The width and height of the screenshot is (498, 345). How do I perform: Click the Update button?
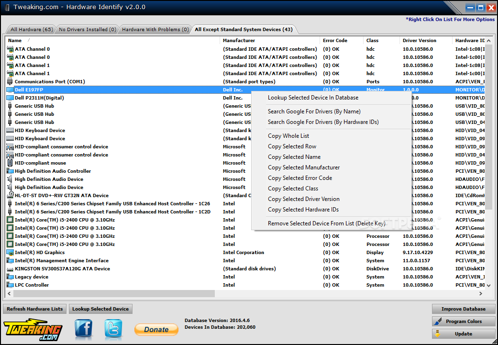pyautogui.click(x=464, y=334)
